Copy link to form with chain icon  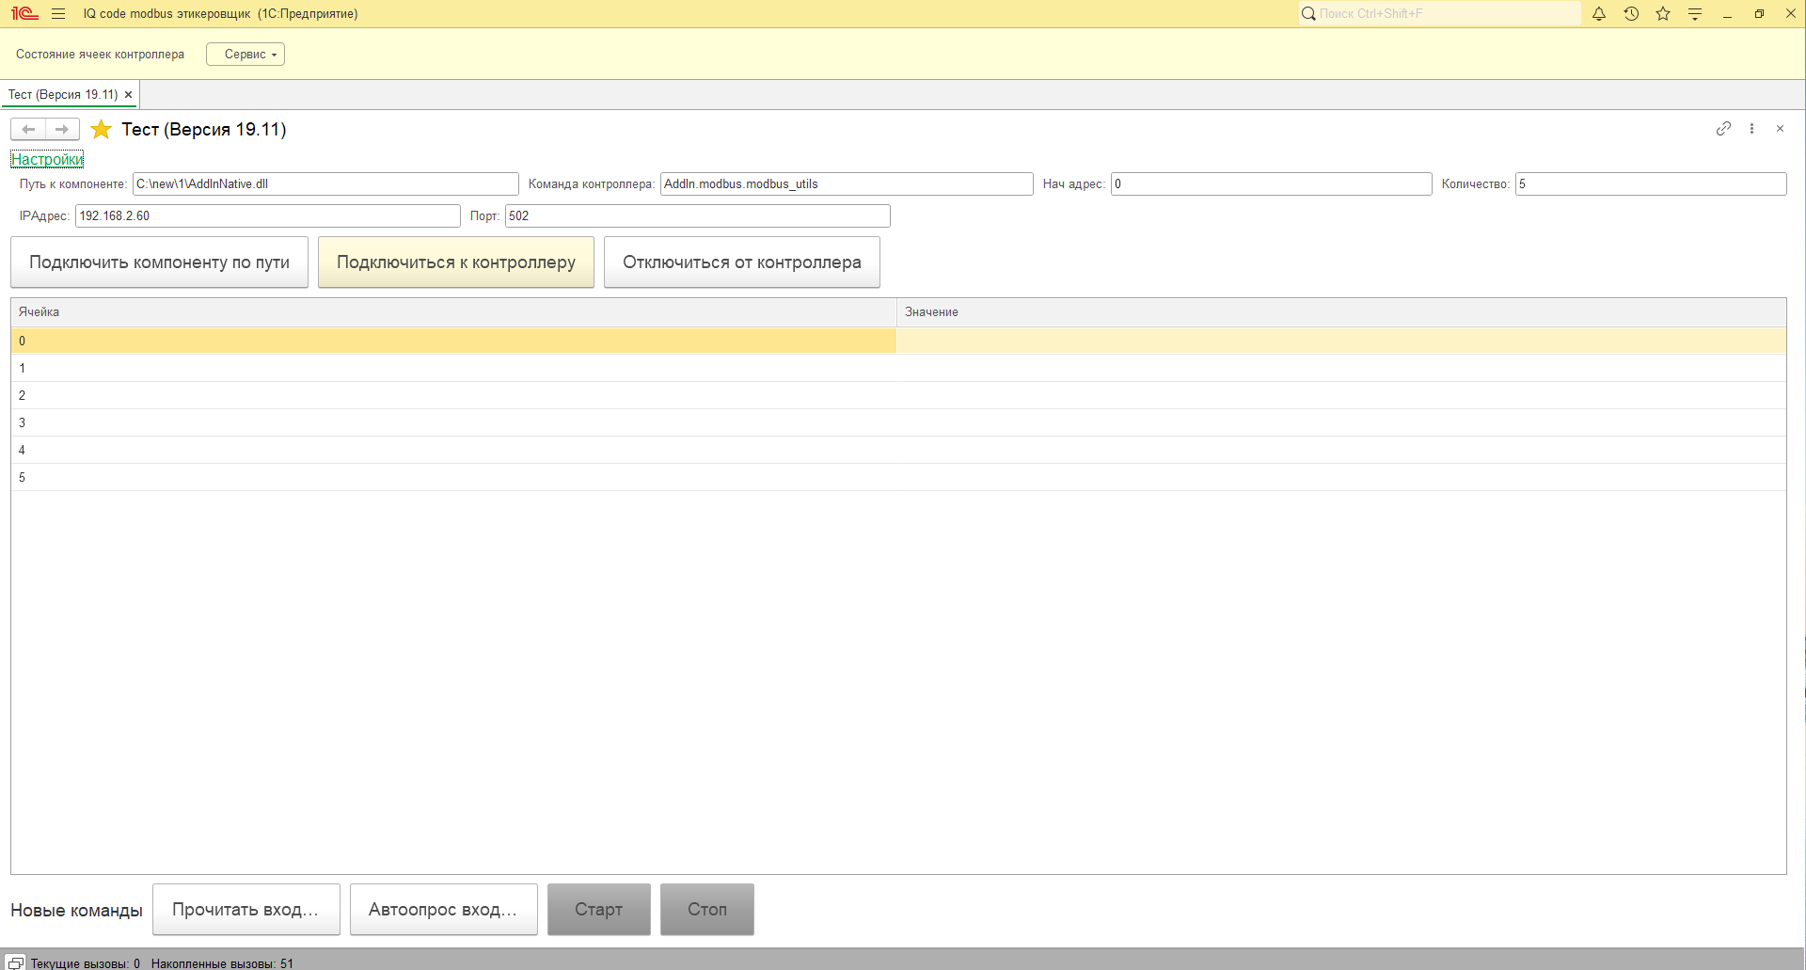1723,129
